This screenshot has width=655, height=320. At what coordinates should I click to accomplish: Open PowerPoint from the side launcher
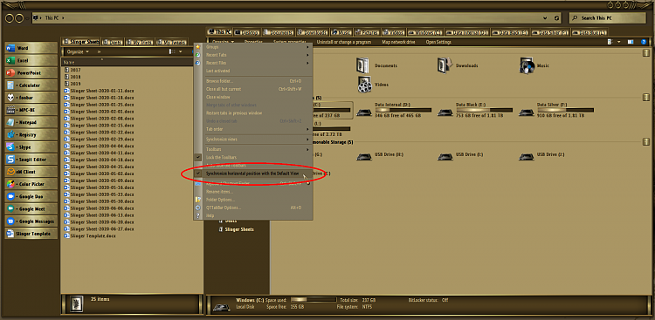pos(31,72)
